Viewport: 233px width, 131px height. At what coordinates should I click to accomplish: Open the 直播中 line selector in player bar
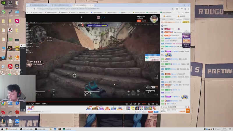click(x=45, y=104)
